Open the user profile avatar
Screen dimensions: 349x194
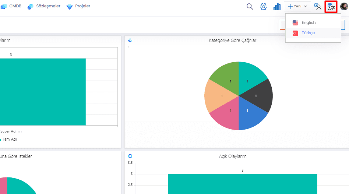point(344,6)
